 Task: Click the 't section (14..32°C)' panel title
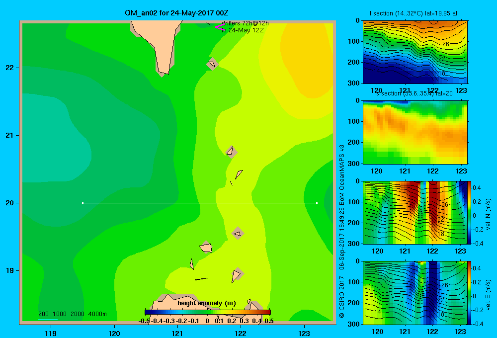(x=396, y=13)
